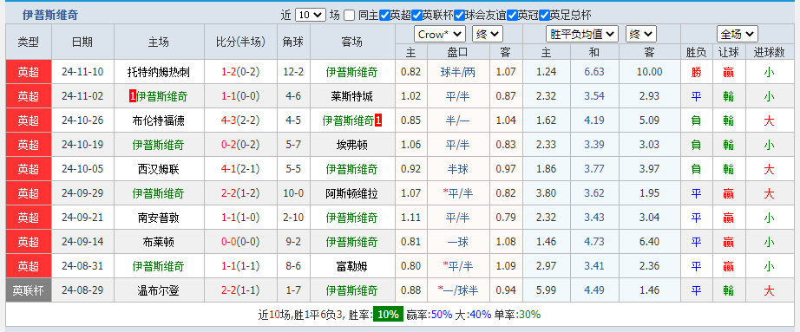Click the away odds 10.00
800x332 pixels.
click(649, 72)
